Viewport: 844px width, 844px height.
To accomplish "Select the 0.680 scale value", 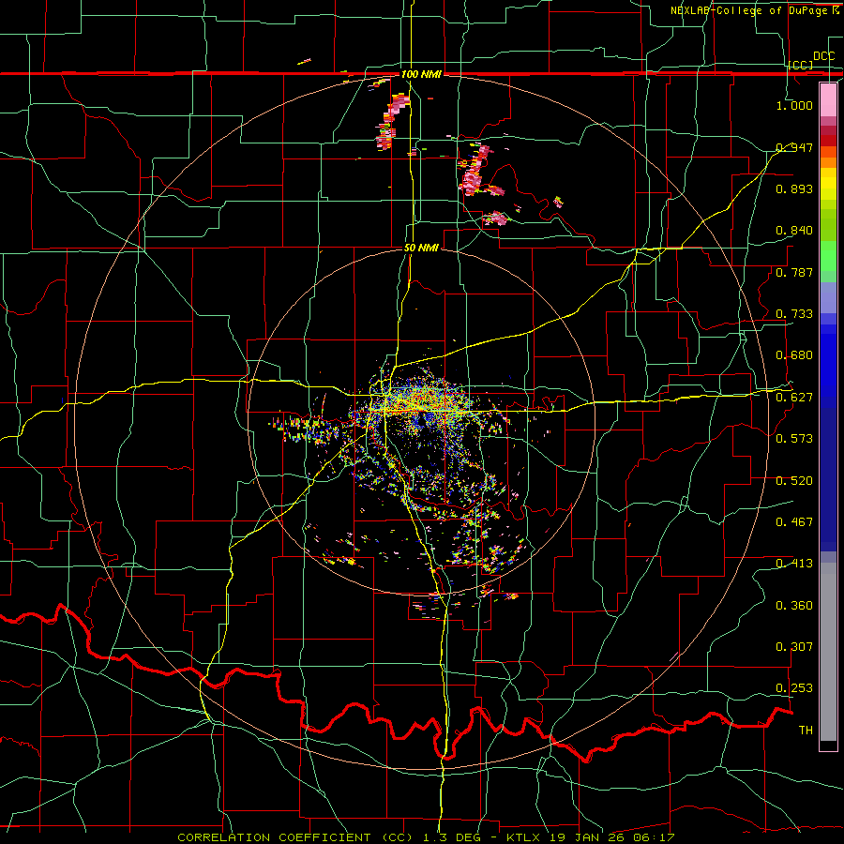I will (x=794, y=355).
